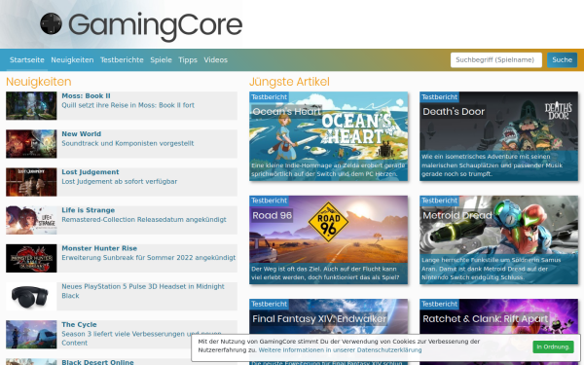The width and height of the screenshot is (584, 365).
Task: Open the Road 96 review card
Action: (x=329, y=239)
